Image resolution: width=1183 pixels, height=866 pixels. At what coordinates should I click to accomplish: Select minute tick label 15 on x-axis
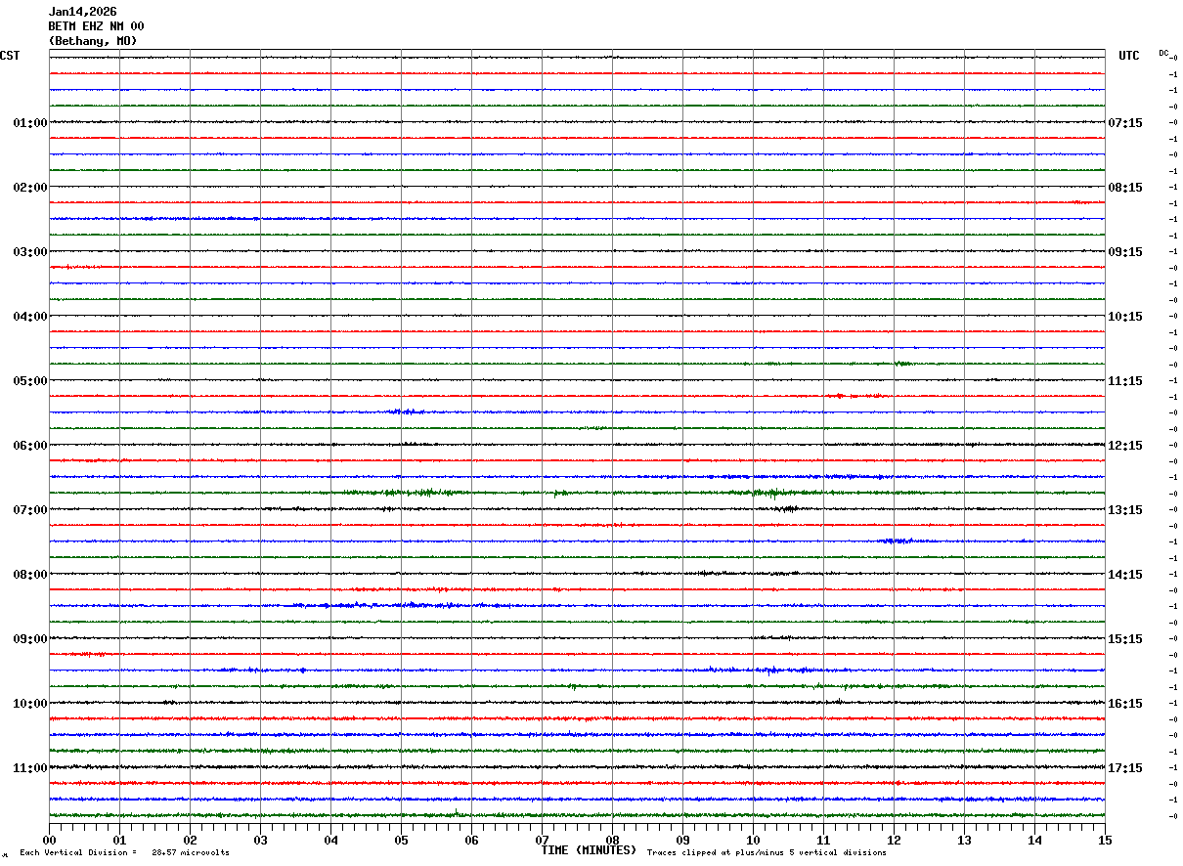(x=1105, y=840)
